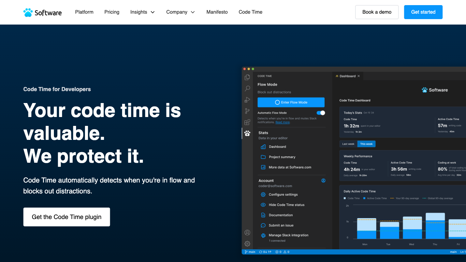
Task: Expand the Company dropdown menu
Action: coord(180,12)
